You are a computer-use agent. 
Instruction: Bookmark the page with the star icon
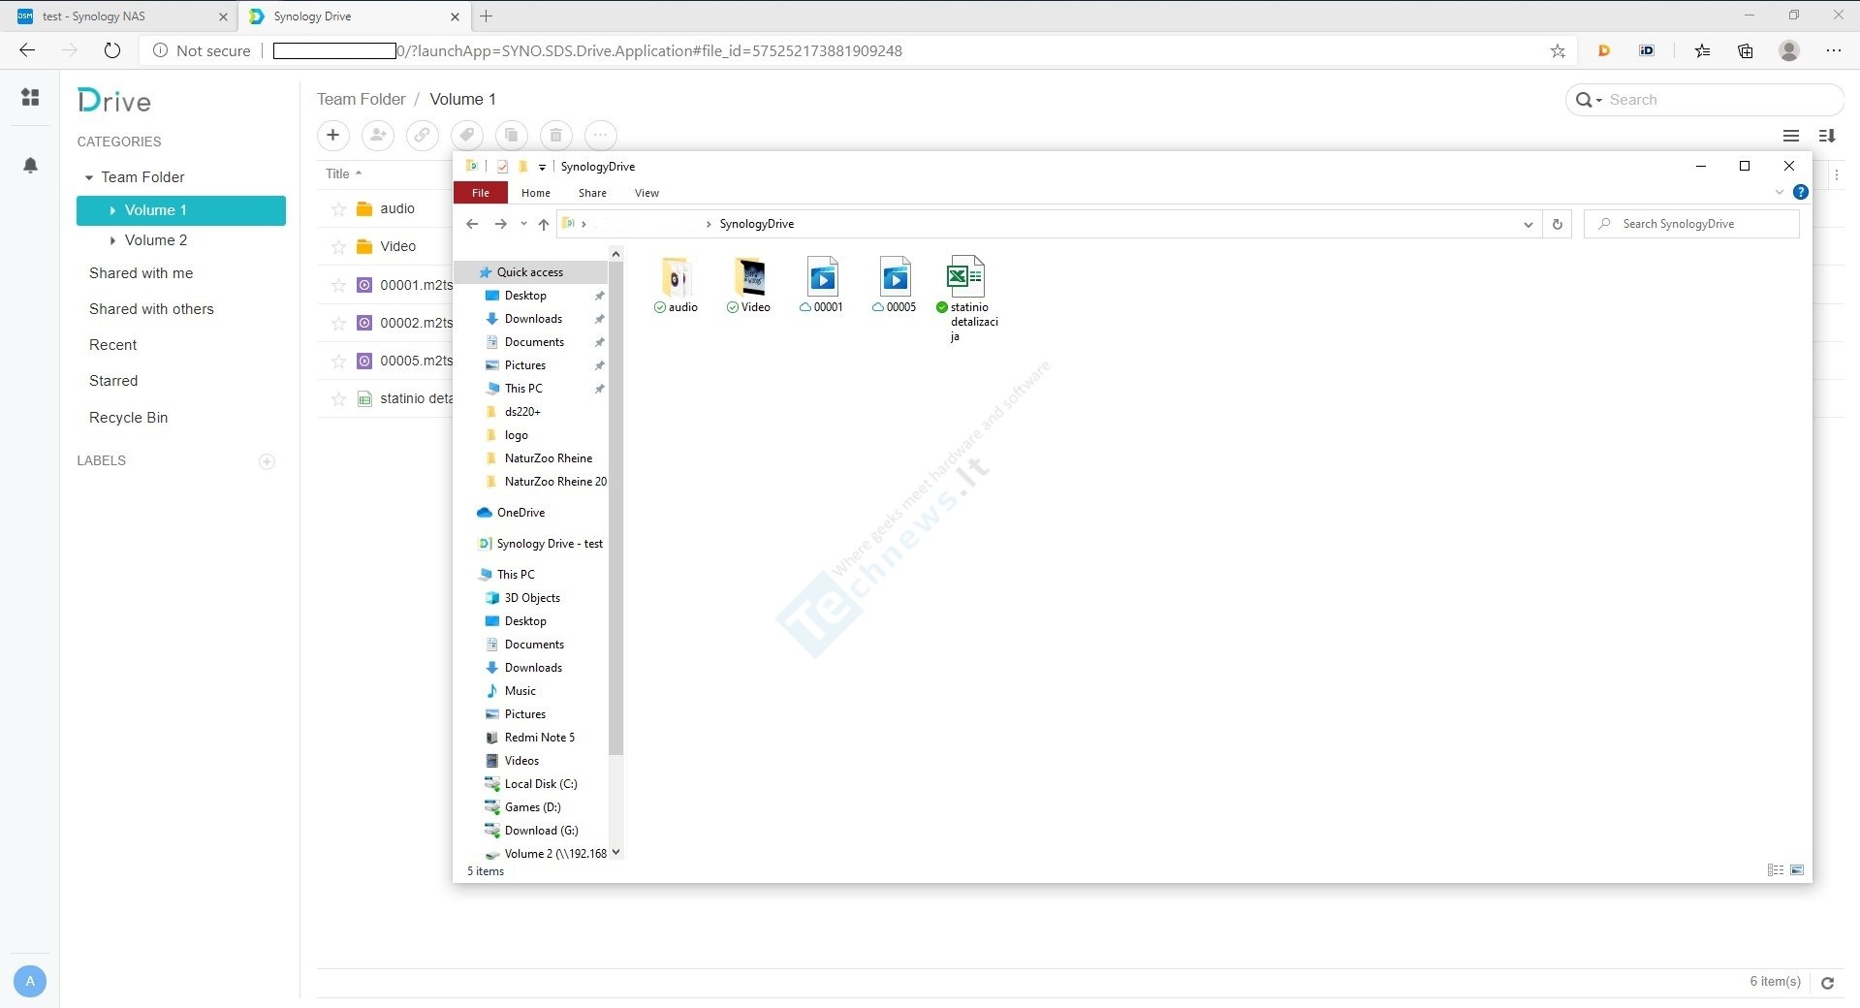pyautogui.click(x=1558, y=50)
